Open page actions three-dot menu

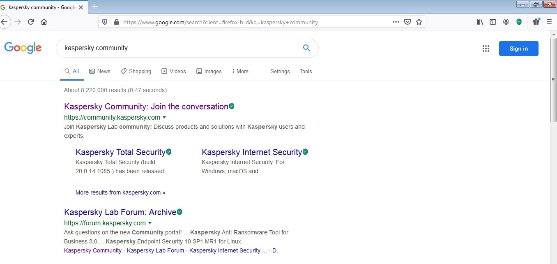point(396,22)
